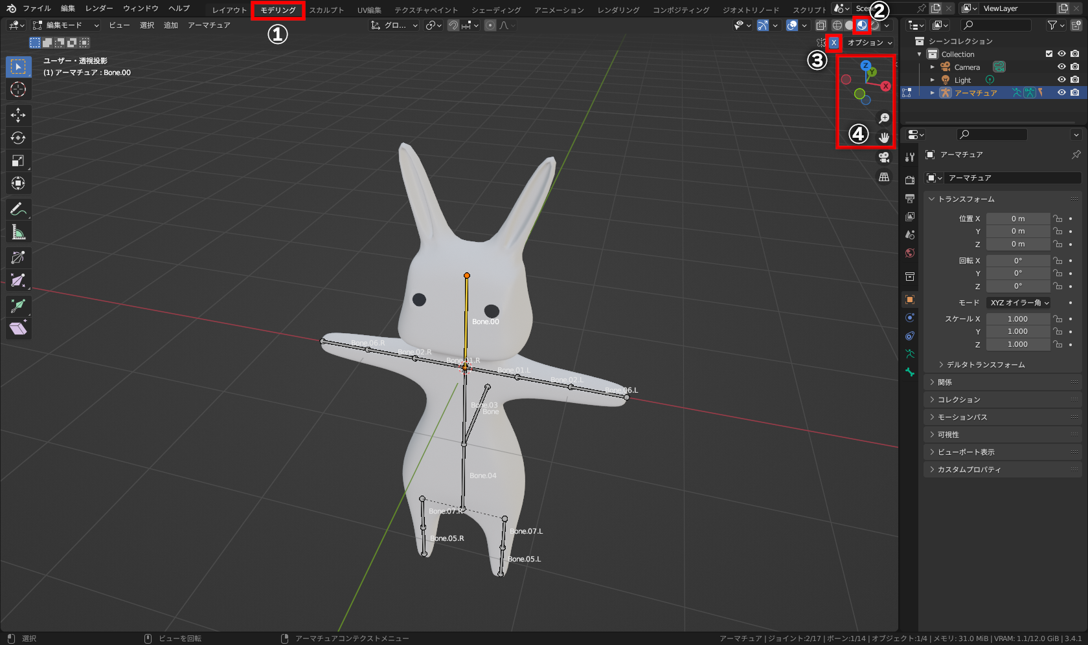Expand the 関係 panel
The width and height of the screenshot is (1088, 645).
coord(944,382)
